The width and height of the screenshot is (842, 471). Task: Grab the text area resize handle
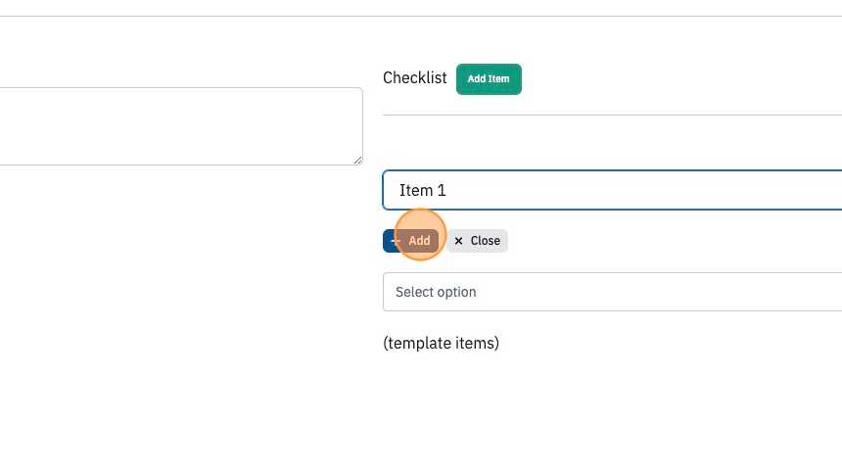[x=358, y=160]
